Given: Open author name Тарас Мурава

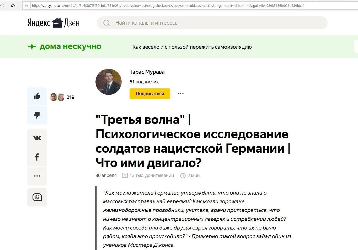Looking at the screenshot, I should [x=147, y=72].
